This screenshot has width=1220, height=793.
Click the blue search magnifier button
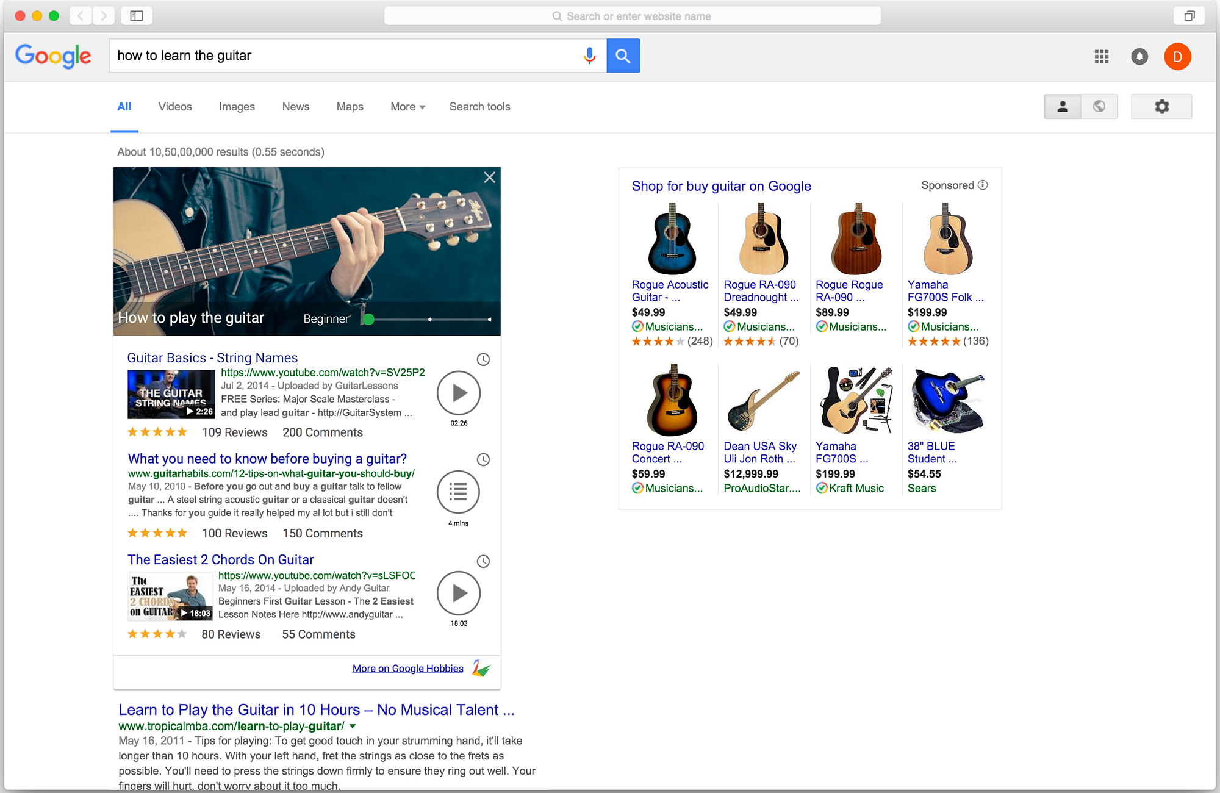pyautogui.click(x=623, y=56)
